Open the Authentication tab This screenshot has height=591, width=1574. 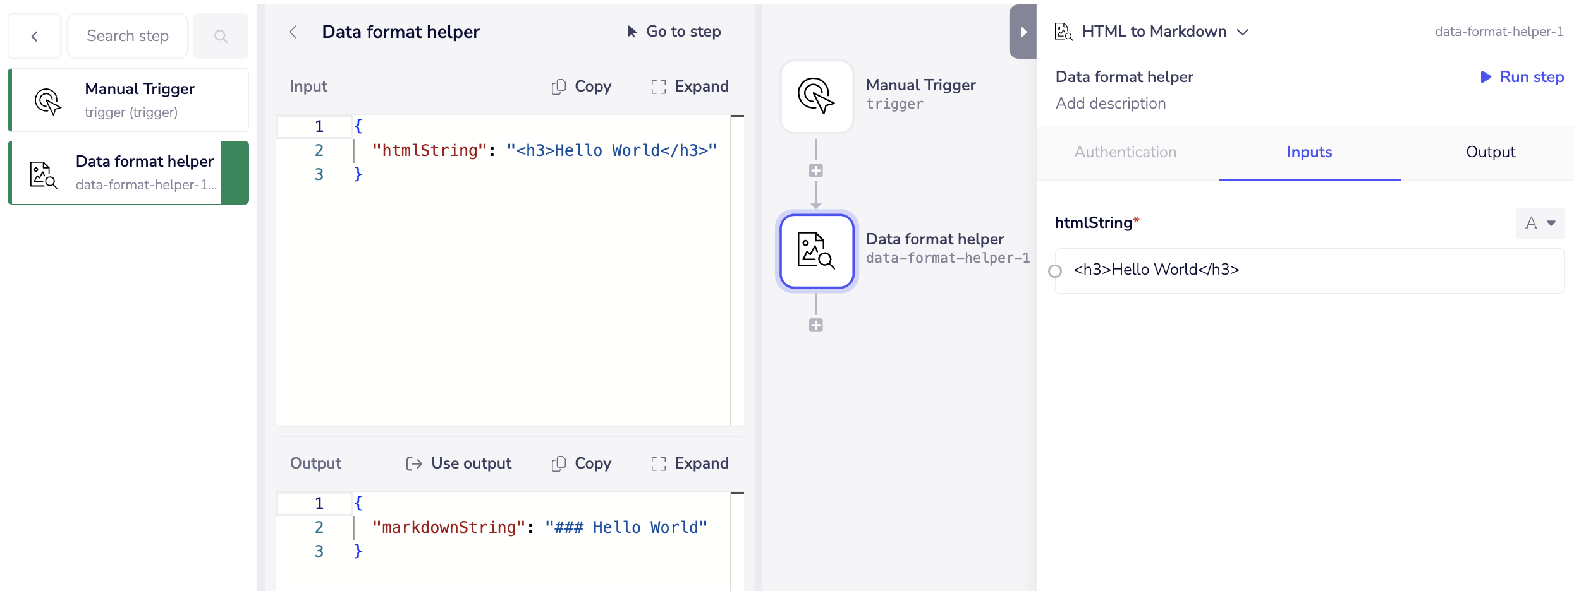[1125, 152]
